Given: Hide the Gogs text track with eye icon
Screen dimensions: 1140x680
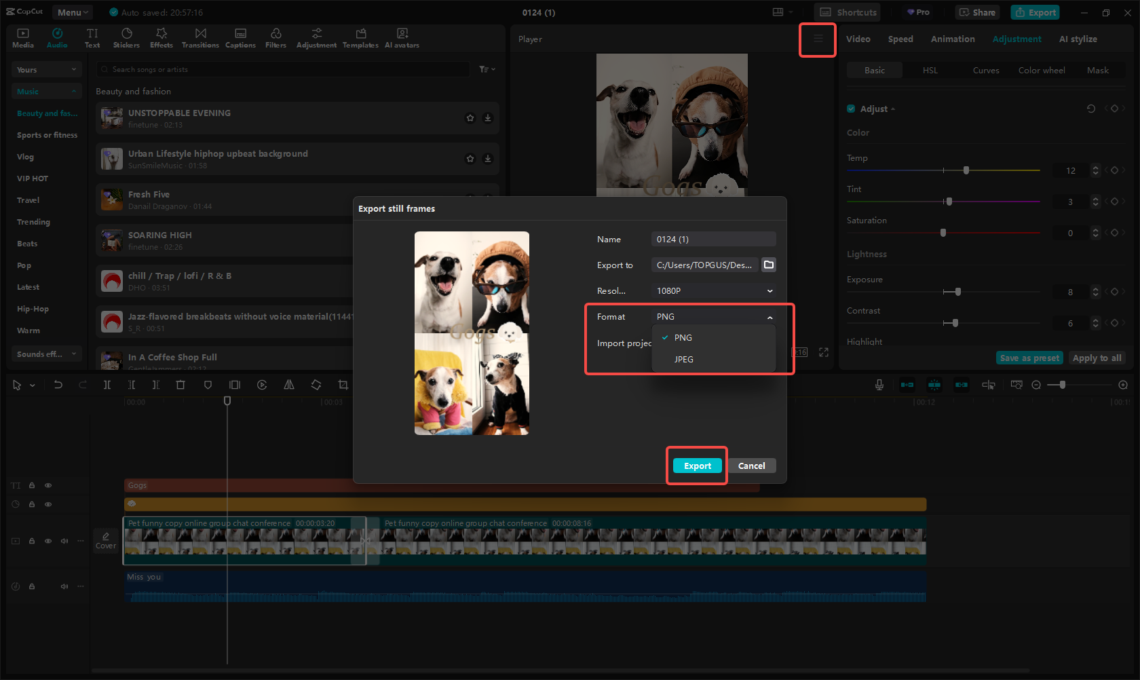Looking at the screenshot, I should [48, 485].
